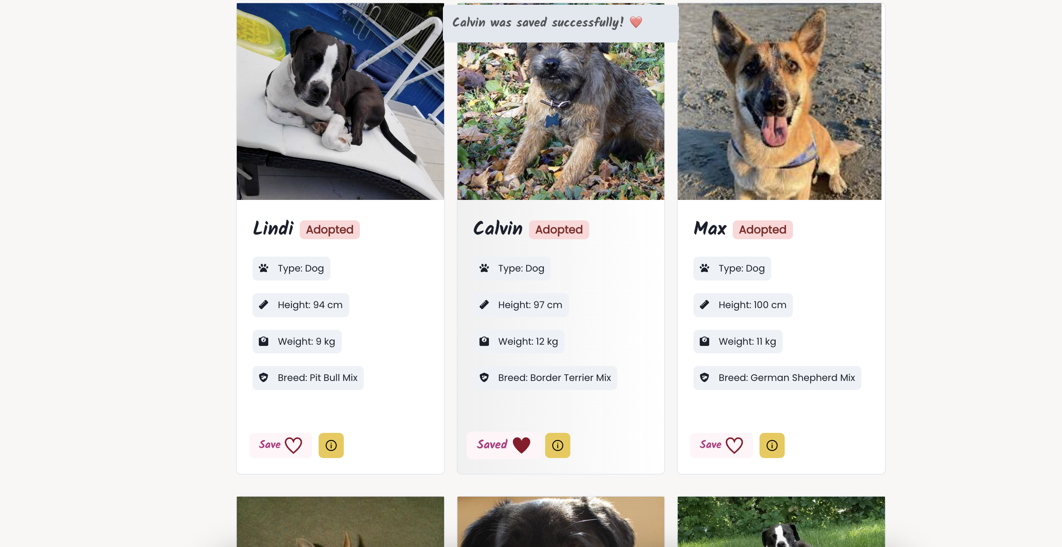1062x547 pixels.
Task: Click the Calvin name heading
Action: click(498, 229)
